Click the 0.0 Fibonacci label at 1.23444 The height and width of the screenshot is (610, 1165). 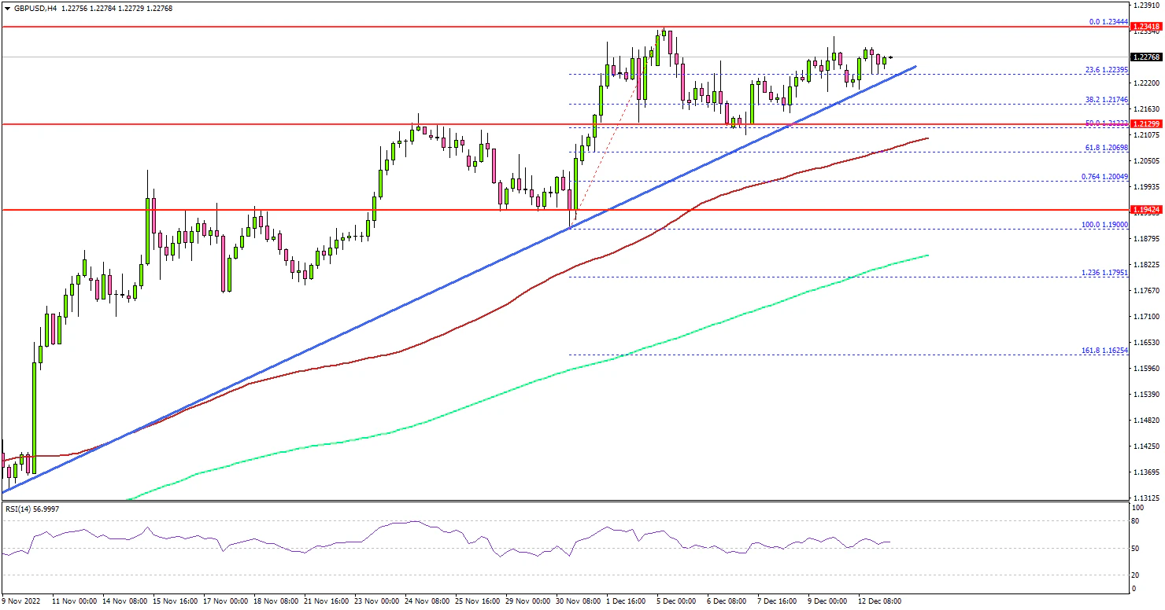click(x=1108, y=22)
